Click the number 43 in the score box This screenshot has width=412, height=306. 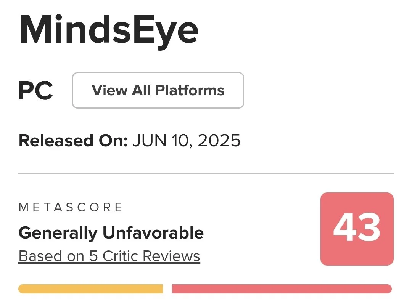click(357, 229)
